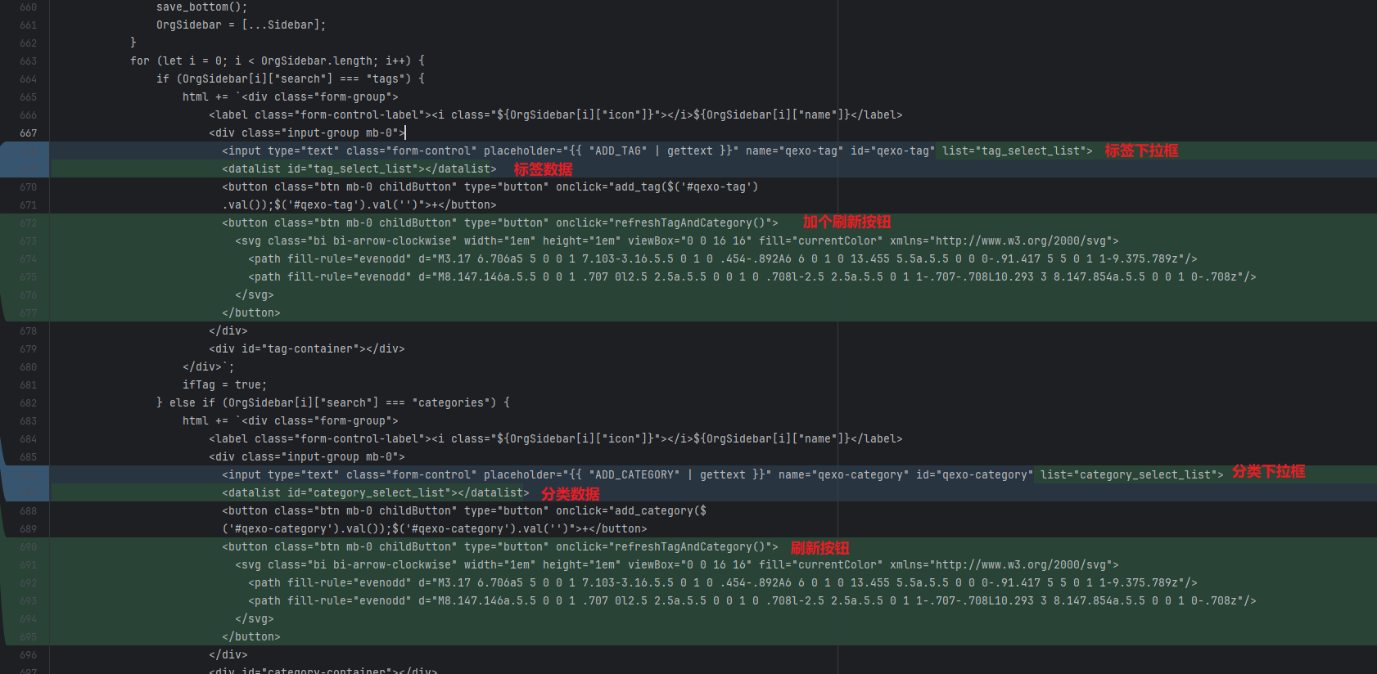Place cursor on save_bottom() call
Viewport: 1377px width, 674px height.
[x=201, y=7]
